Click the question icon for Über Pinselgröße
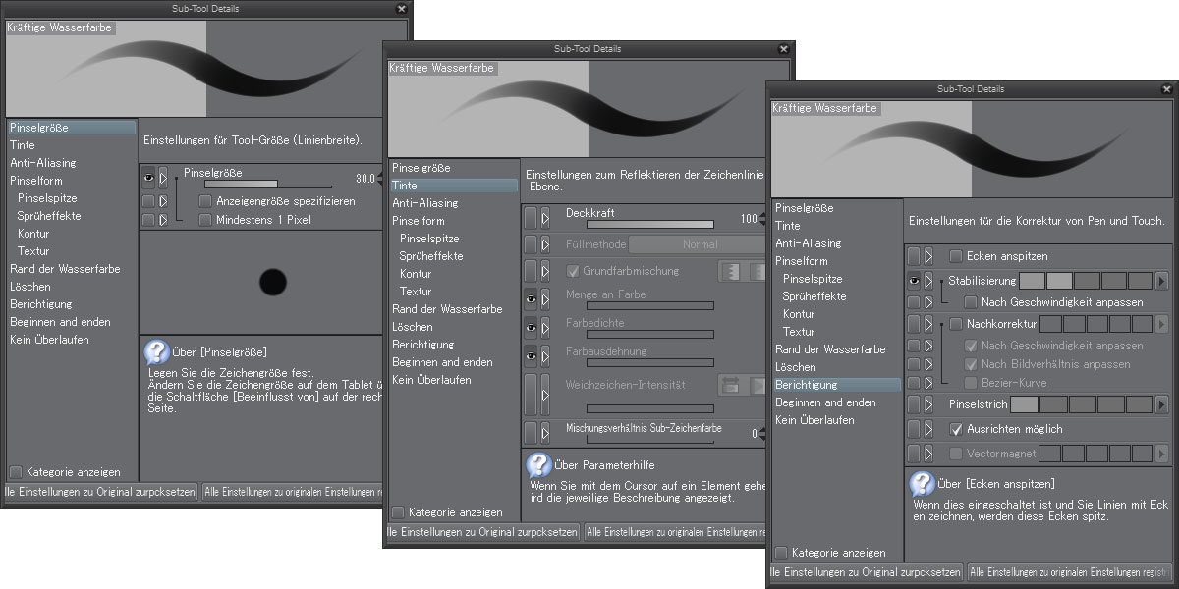 pyautogui.click(x=155, y=352)
